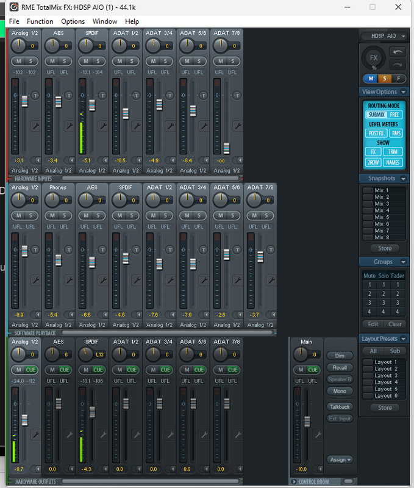The width and height of the screenshot is (414, 488).
Task: Open the Function menu
Action: point(40,21)
